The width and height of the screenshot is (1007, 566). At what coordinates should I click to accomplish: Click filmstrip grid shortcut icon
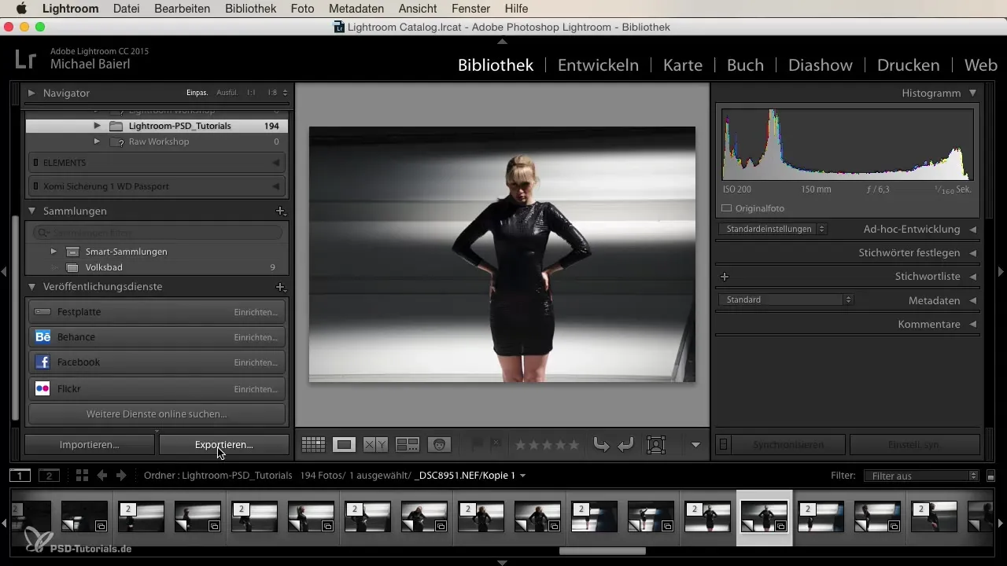point(83,476)
